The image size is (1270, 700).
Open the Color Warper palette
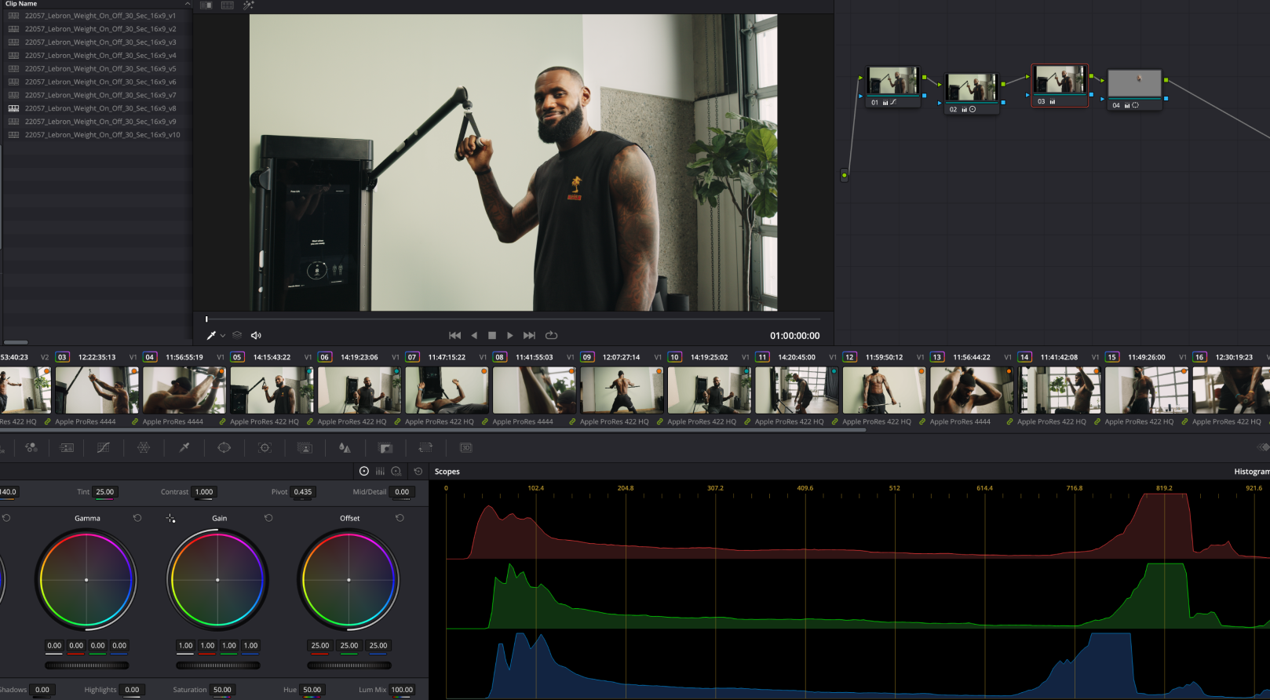pos(144,447)
